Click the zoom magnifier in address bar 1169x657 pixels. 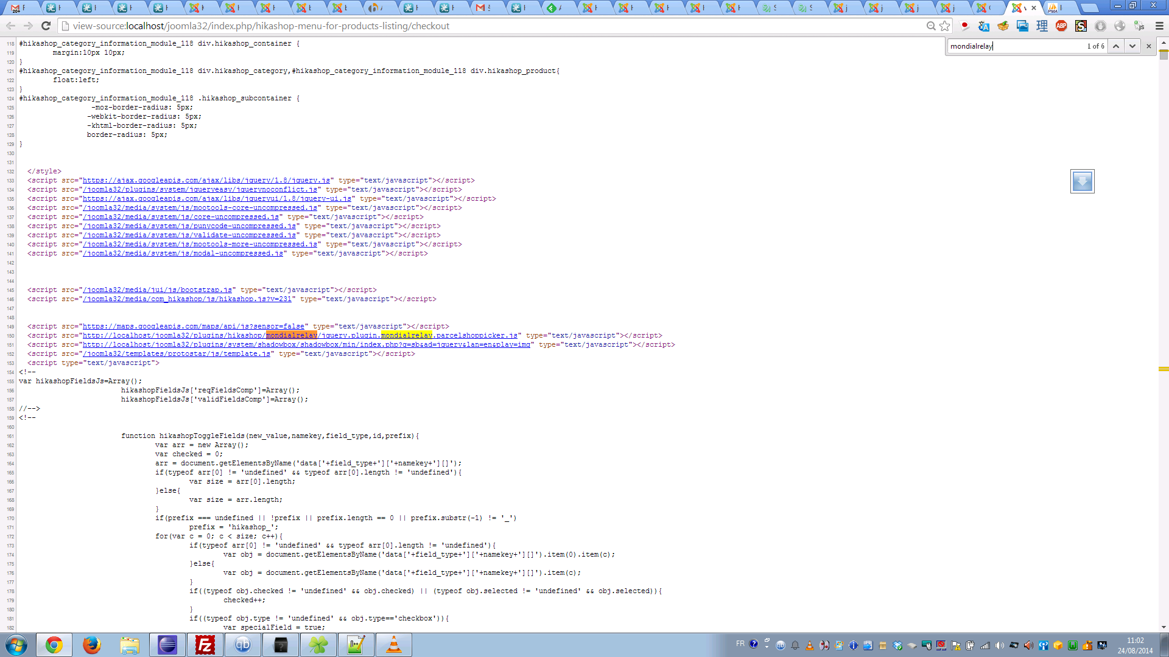tap(931, 26)
